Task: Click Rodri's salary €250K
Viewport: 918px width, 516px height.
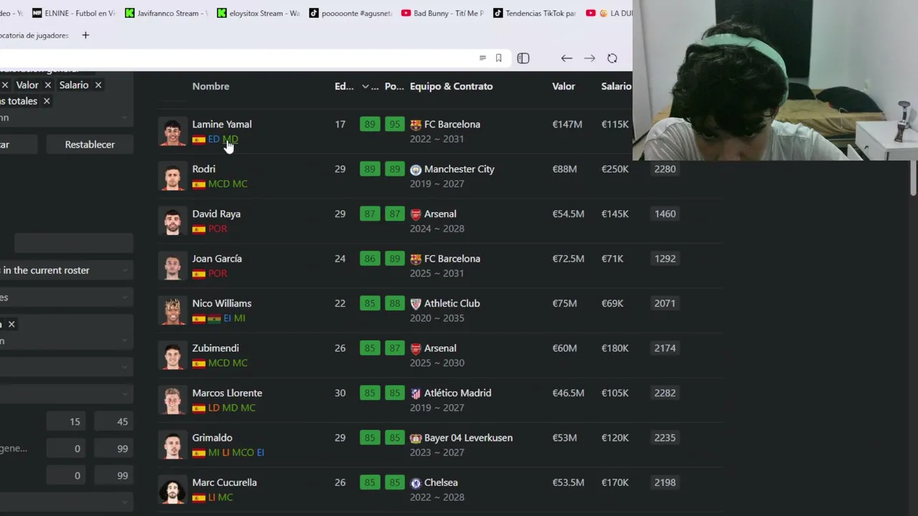Action: tap(615, 169)
